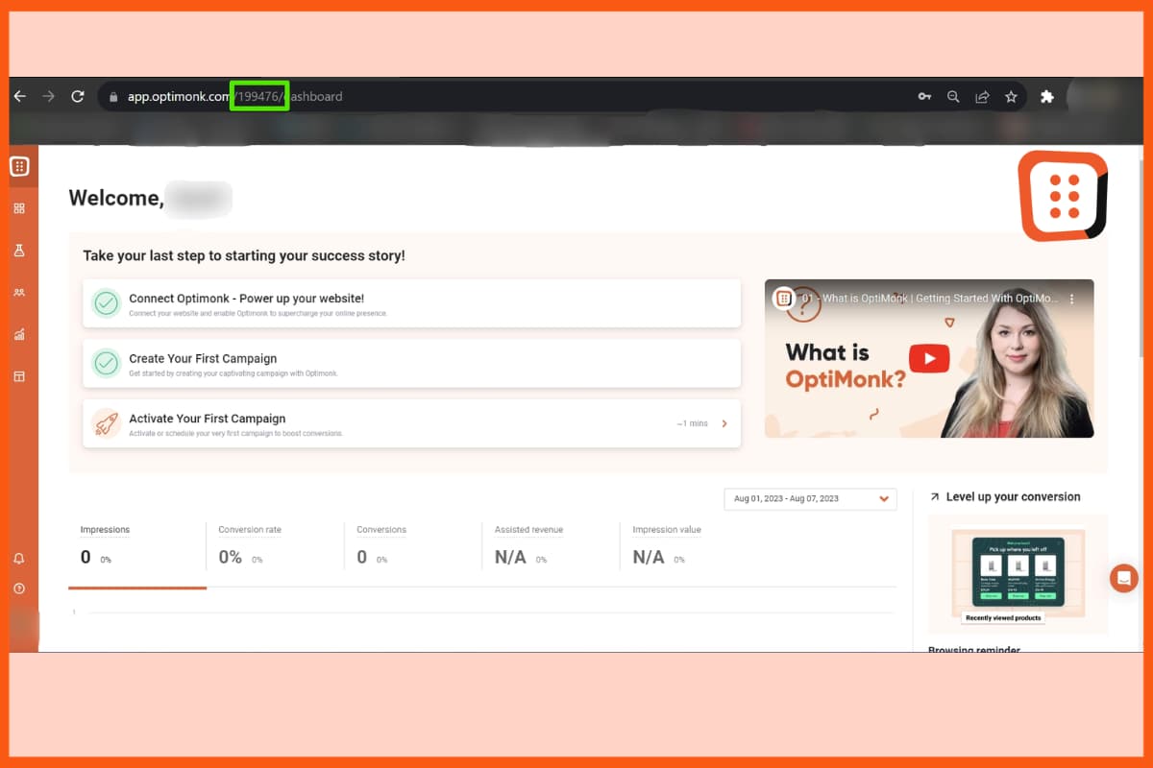Open the Aug 01 - Aug 07 date picker

click(x=810, y=498)
